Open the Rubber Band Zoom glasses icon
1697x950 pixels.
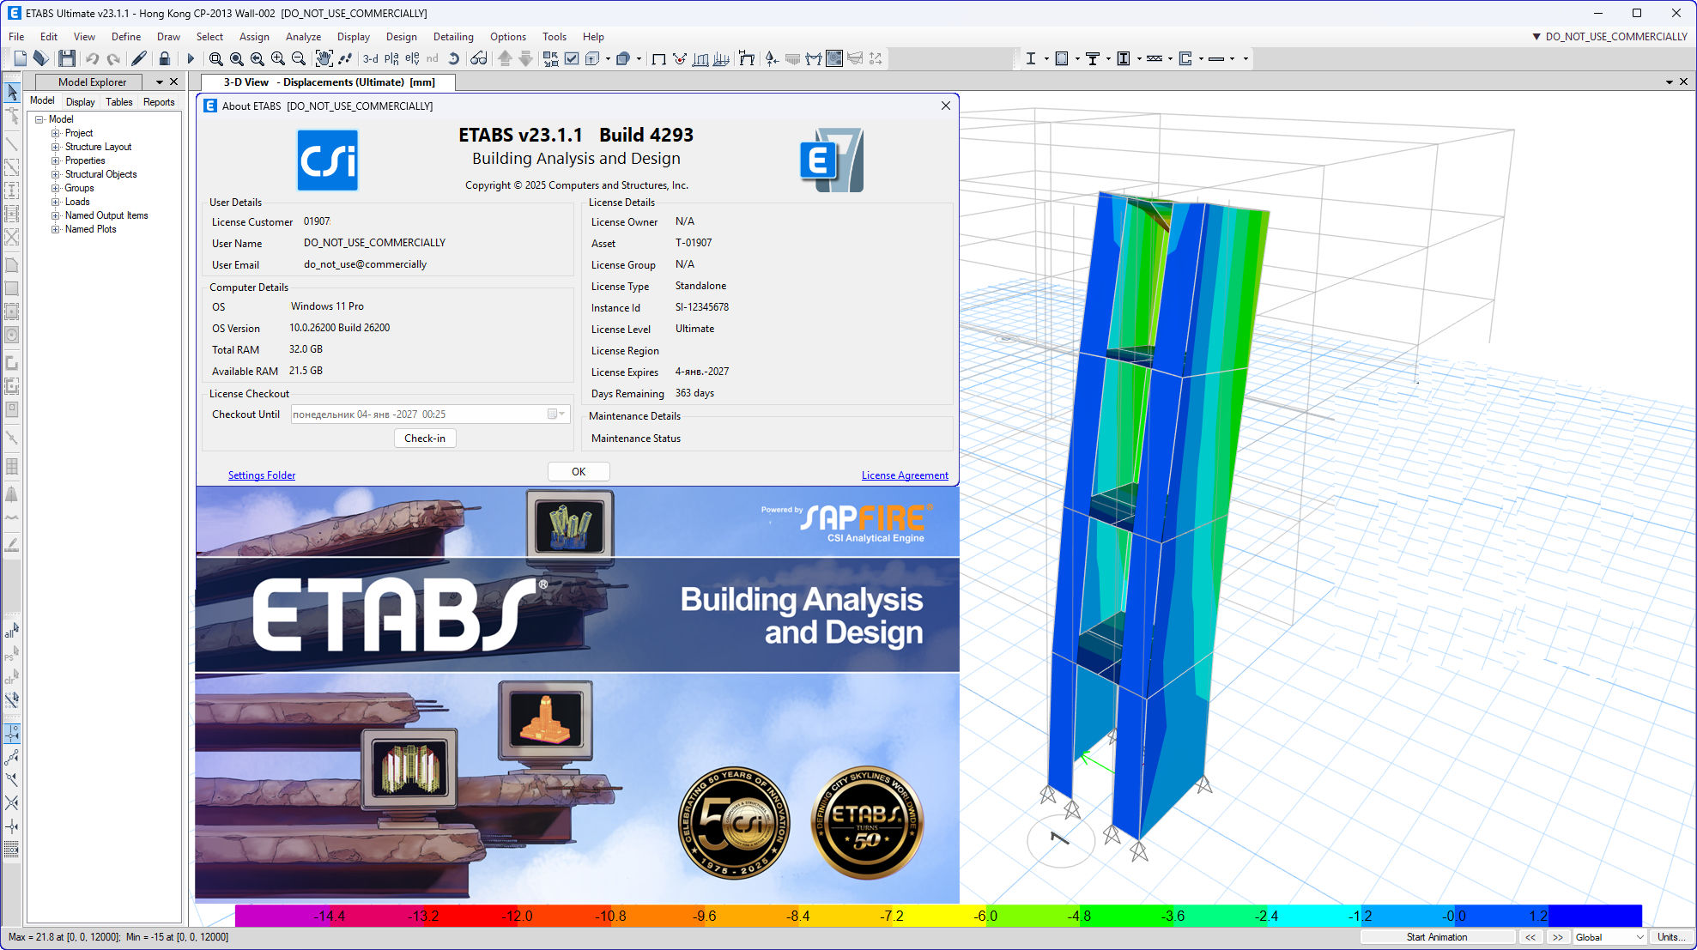pyautogui.click(x=478, y=58)
